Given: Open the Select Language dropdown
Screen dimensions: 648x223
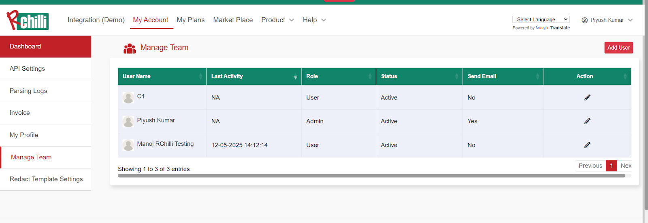Looking at the screenshot, I should [x=541, y=19].
